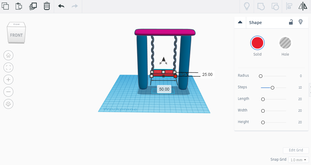The width and height of the screenshot is (311, 165).
Task: Click the Radius value 0
Action: 301,76
